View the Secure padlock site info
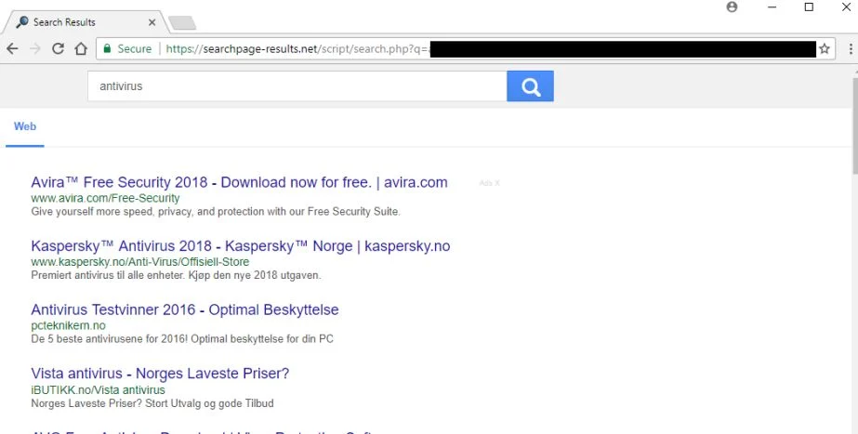Image resolution: width=858 pixels, height=434 pixels. click(x=127, y=48)
